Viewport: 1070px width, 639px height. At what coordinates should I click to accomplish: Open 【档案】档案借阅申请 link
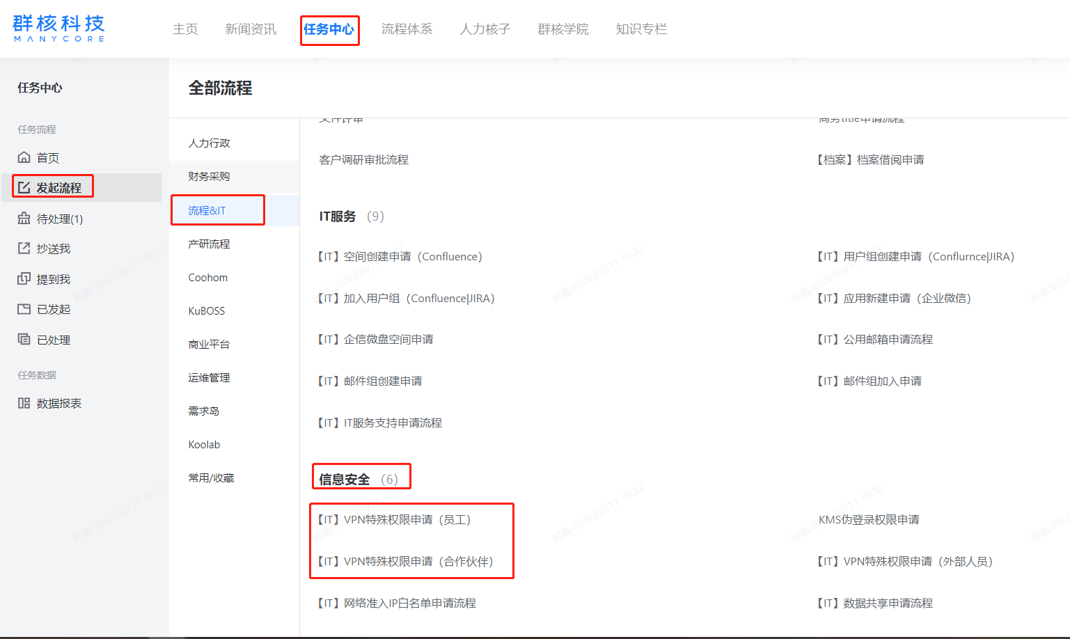pos(870,159)
